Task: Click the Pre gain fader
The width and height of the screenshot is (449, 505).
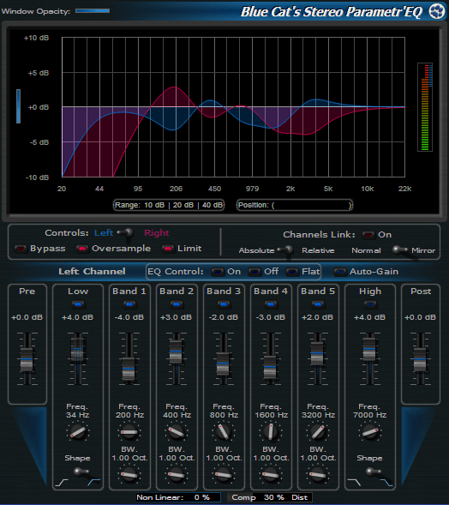Action: click(27, 359)
